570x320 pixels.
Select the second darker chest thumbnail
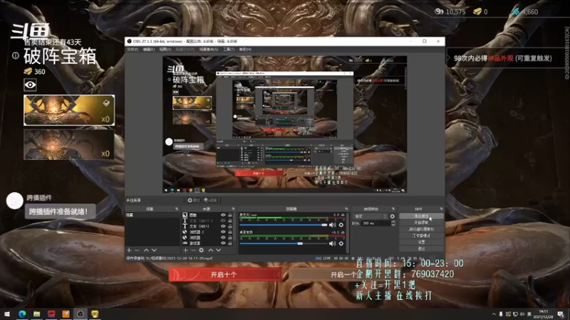point(69,145)
